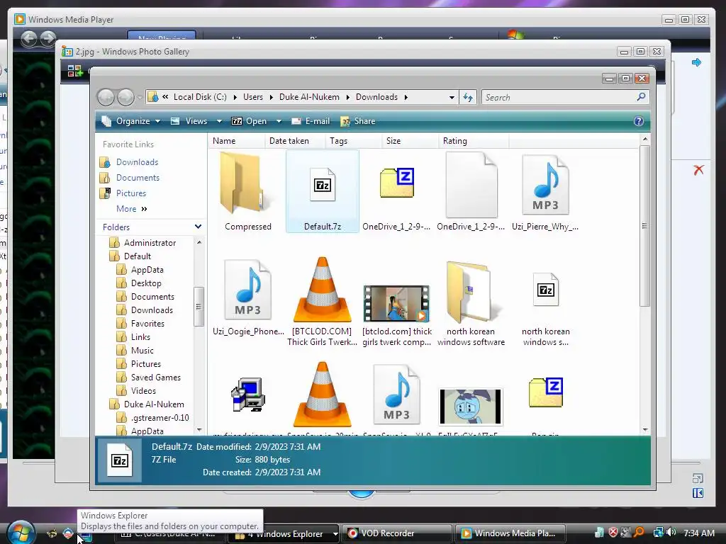Image resolution: width=726 pixels, height=544 pixels.
Task: Open Downloads in Favorite Links
Action: 137,162
